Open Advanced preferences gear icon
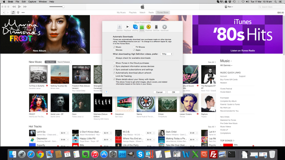The width and height of the screenshot is (285, 160). pos(165,28)
